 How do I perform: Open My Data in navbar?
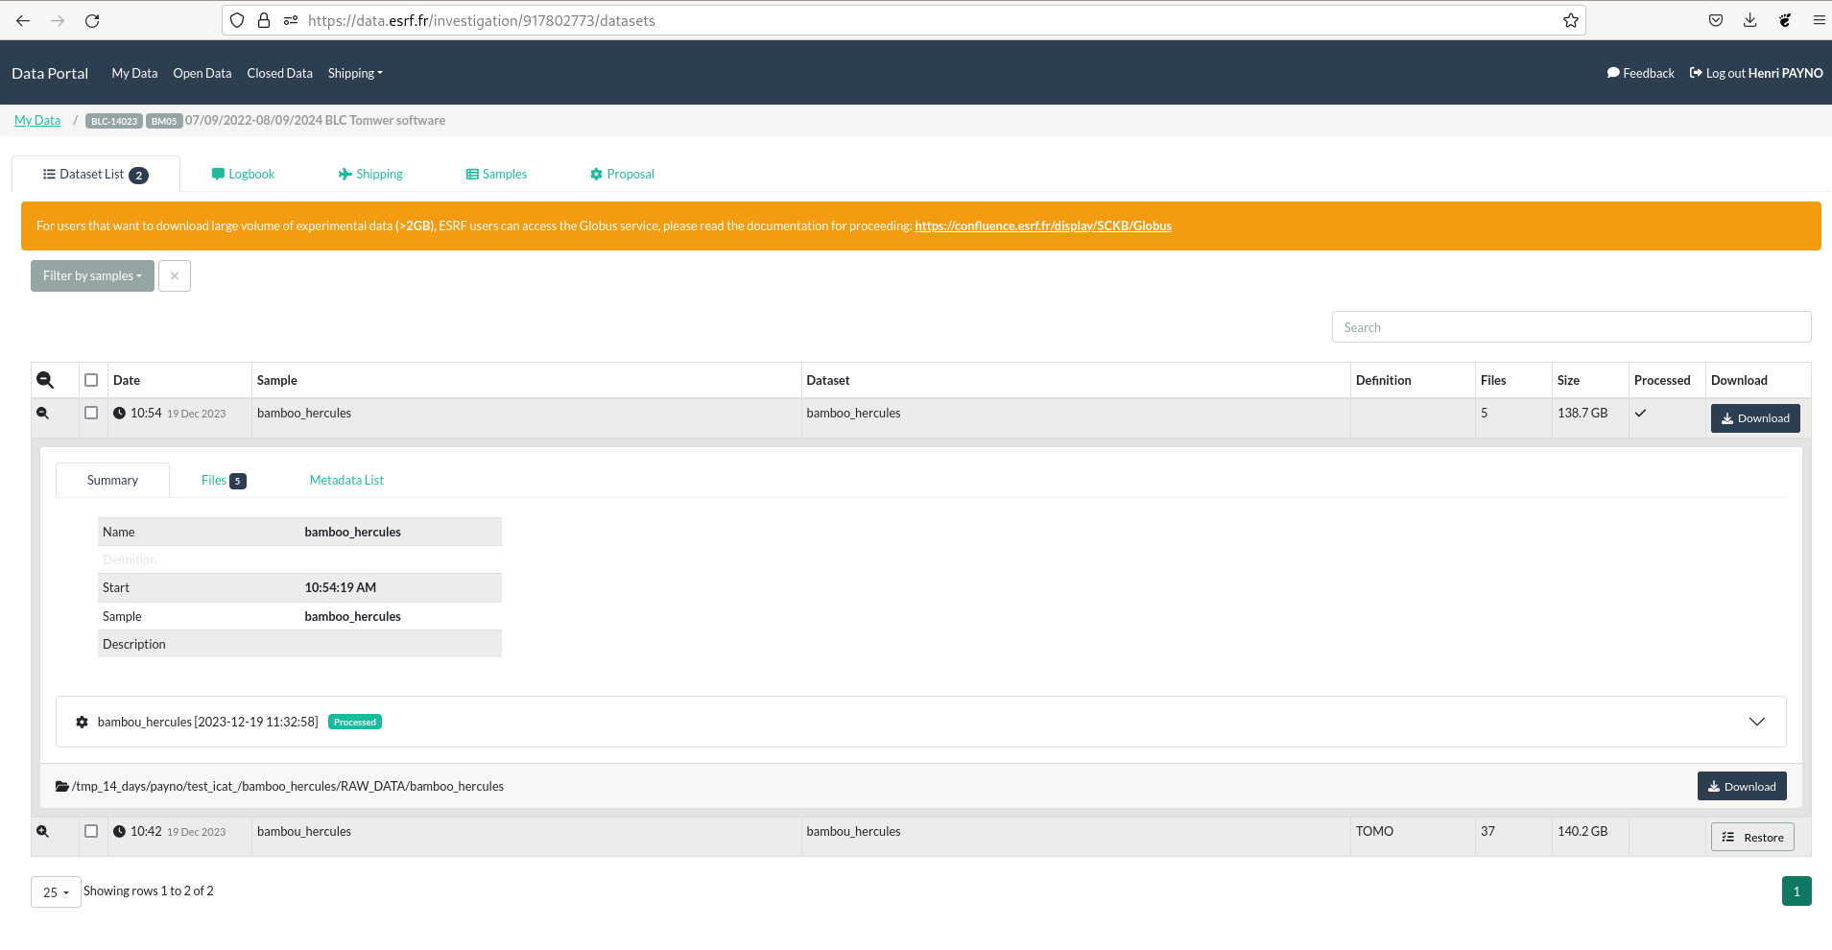(x=134, y=73)
